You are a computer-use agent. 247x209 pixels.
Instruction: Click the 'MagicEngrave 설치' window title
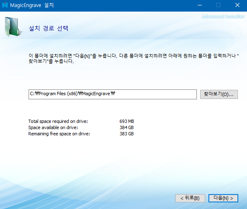[x=32, y=5]
